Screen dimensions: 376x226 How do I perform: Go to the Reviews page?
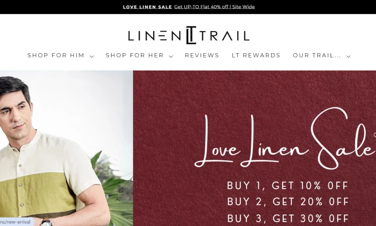[x=202, y=56]
